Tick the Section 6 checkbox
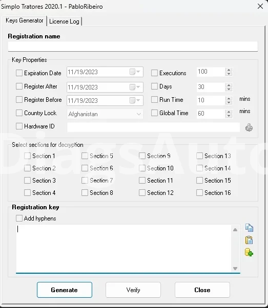This screenshot has width=268, height=308. coord(85,168)
